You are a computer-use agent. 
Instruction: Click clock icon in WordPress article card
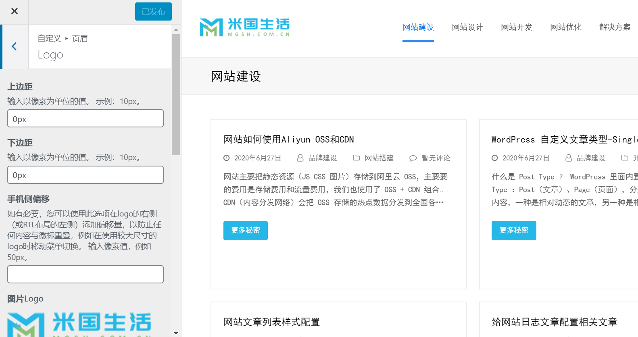[495, 158]
